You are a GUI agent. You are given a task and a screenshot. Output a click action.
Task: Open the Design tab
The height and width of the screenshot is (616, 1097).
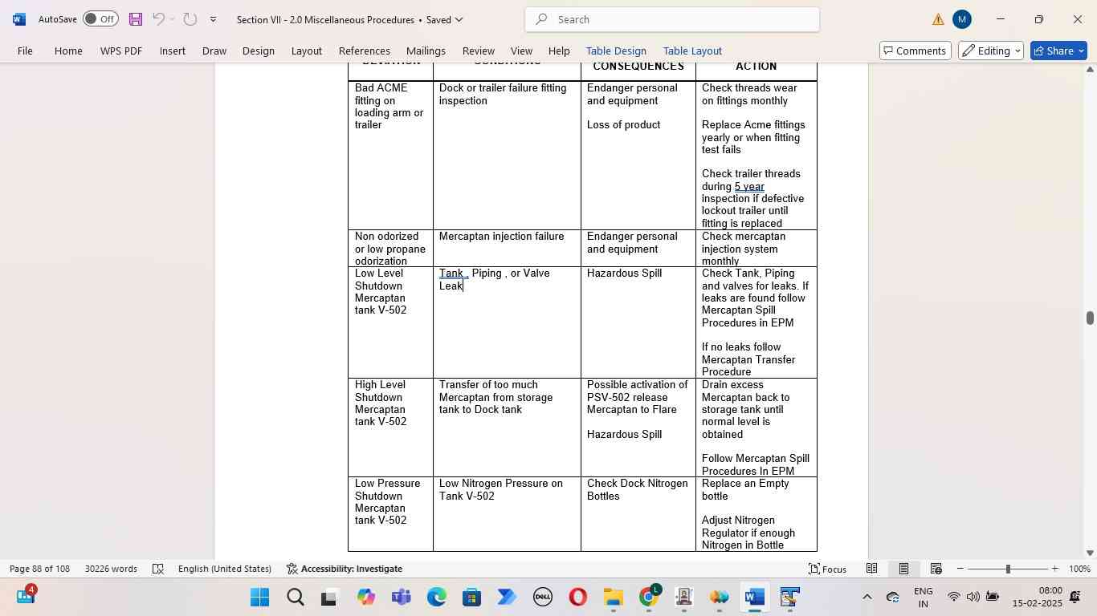(x=259, y=51)
